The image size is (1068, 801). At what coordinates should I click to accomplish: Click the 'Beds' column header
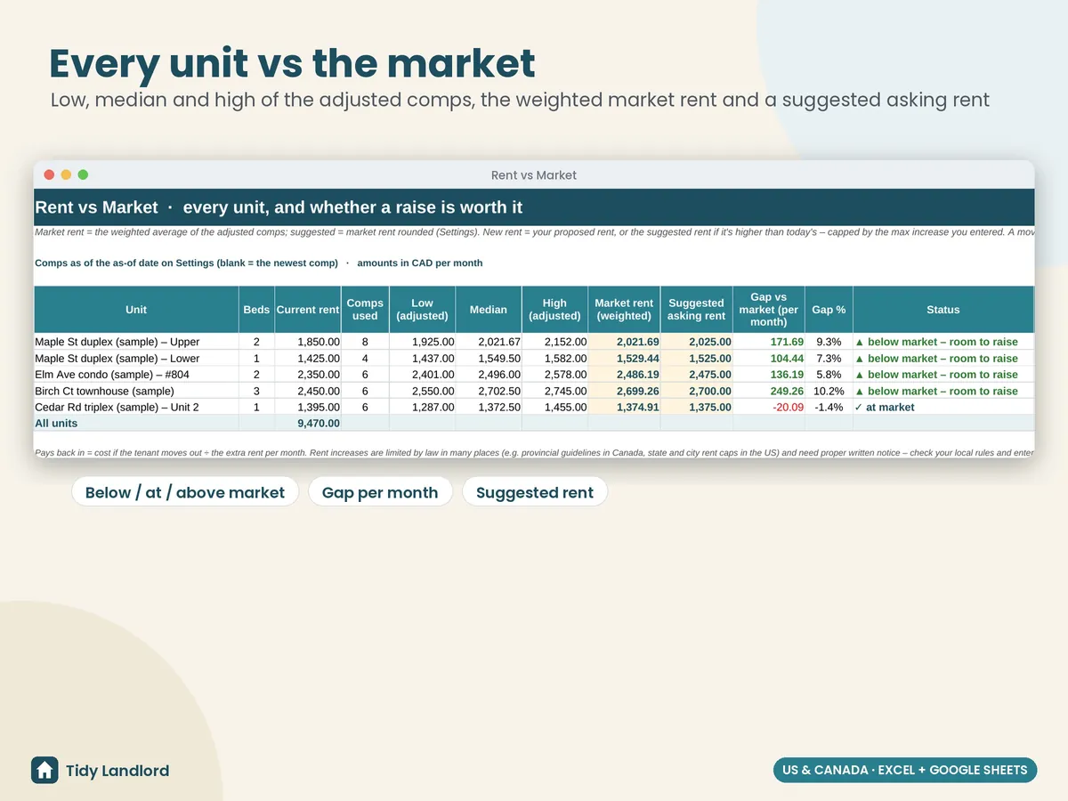click(256, 310)
